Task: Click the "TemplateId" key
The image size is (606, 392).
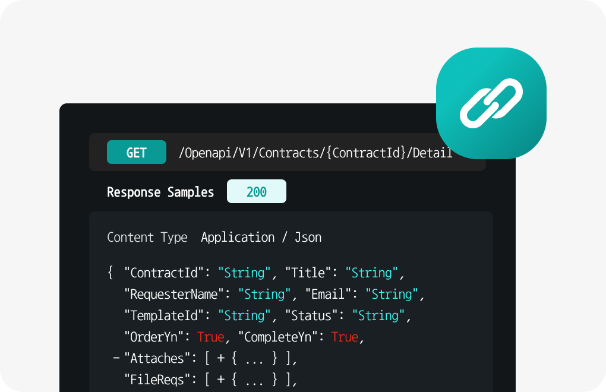Action: coord(164,315)
